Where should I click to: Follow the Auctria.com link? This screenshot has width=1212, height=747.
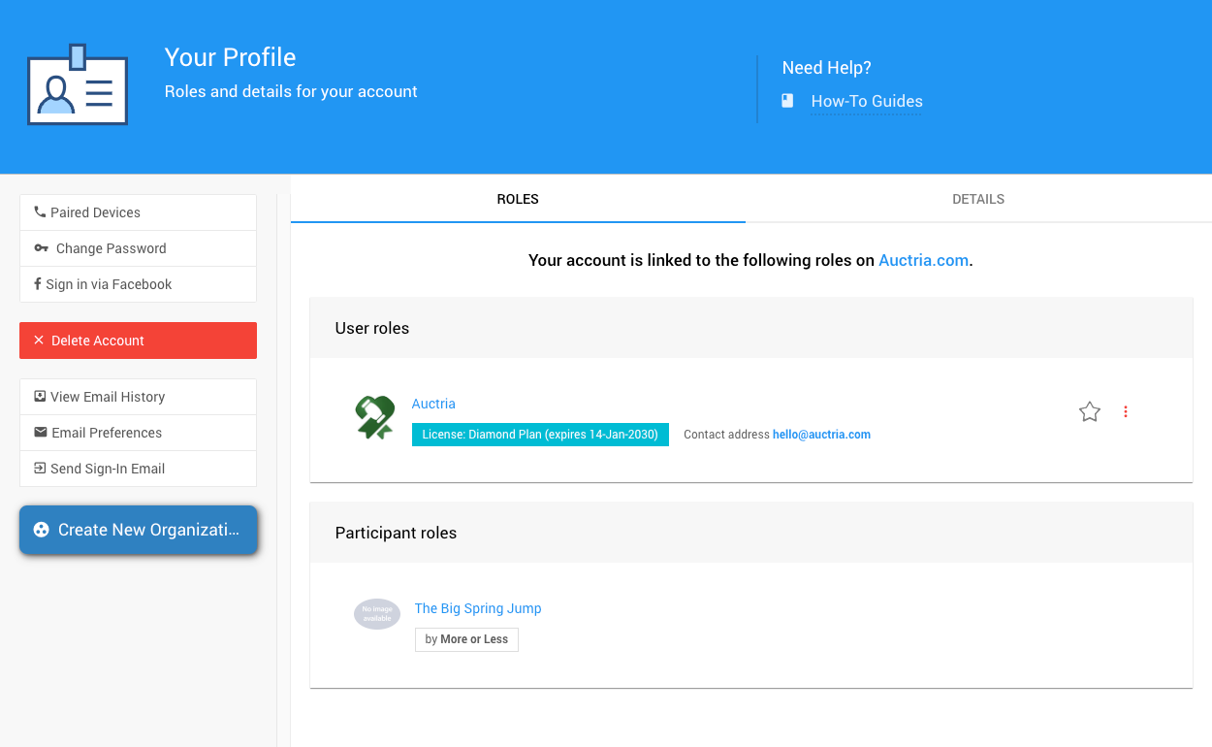tap(923, 260)
